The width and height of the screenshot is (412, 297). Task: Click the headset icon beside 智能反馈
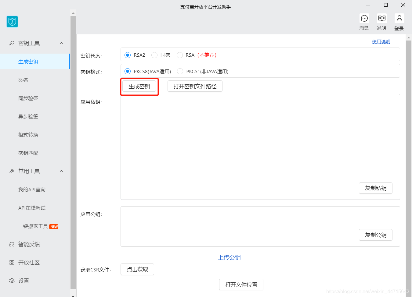(x=12, y=244)
